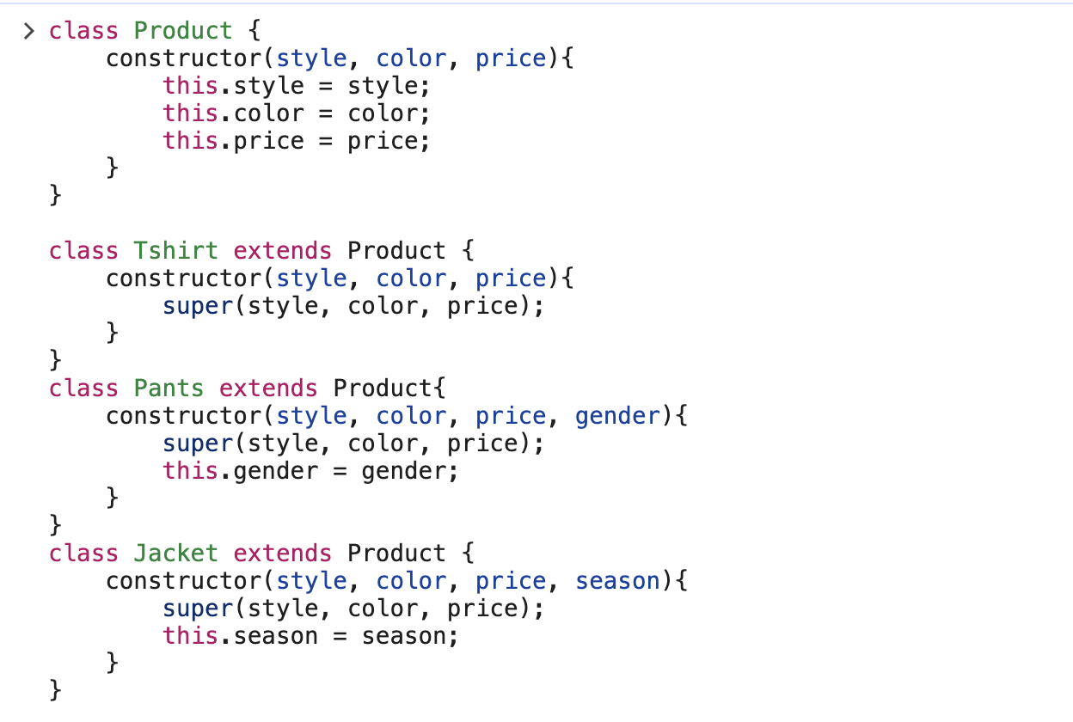
Task: Click the Pants class name
Action: [169, 389]
